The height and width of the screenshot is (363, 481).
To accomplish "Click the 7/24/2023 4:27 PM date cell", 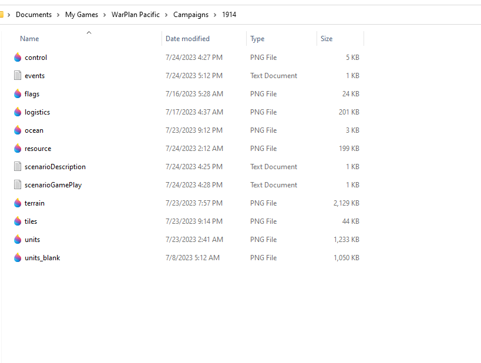I will [194, 58].
